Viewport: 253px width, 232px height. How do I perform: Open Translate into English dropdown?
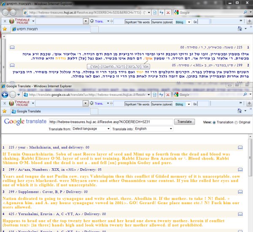click(x=153, y=129)
